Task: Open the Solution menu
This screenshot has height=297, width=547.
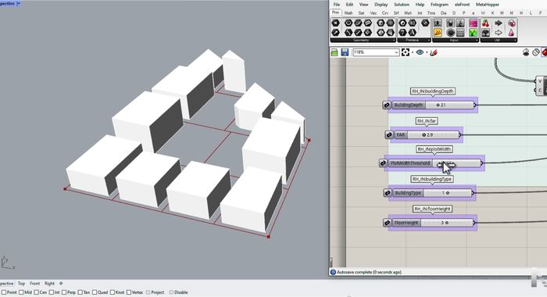Action: pos(402,5)
